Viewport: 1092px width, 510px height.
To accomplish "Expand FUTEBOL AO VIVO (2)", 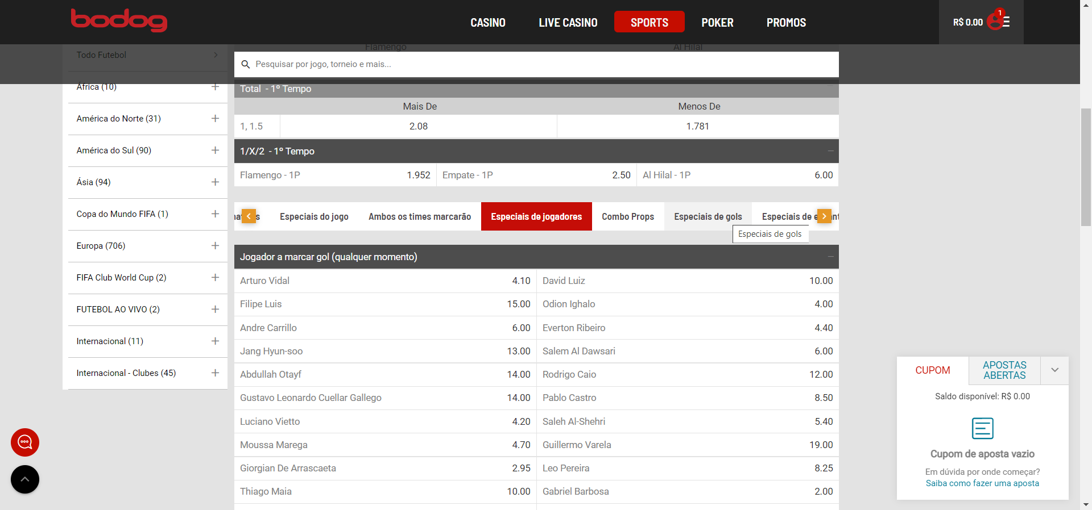I will click(x=215, y=310).
